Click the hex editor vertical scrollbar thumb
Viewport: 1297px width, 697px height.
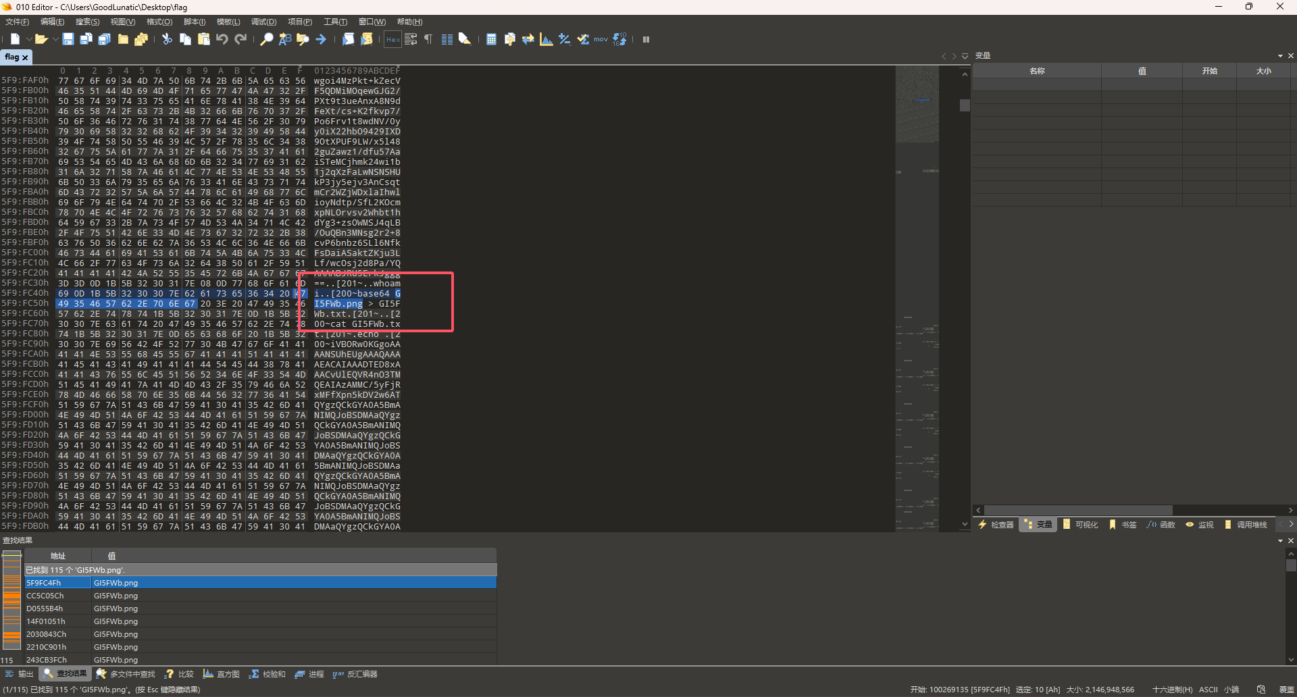coord(965,105)
